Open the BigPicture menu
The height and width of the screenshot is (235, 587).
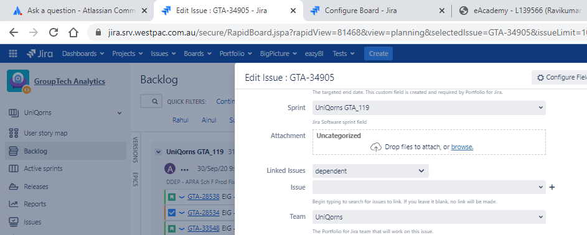(x=278, y=53)
